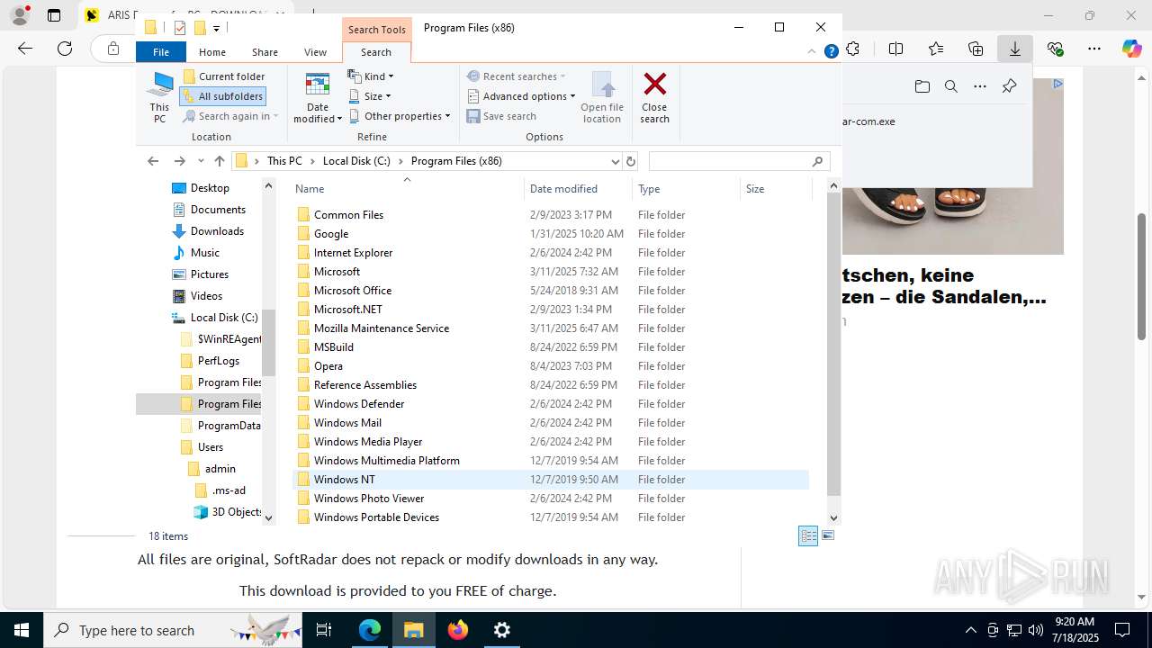Go back in Explorer navigation

coord(153,161)
